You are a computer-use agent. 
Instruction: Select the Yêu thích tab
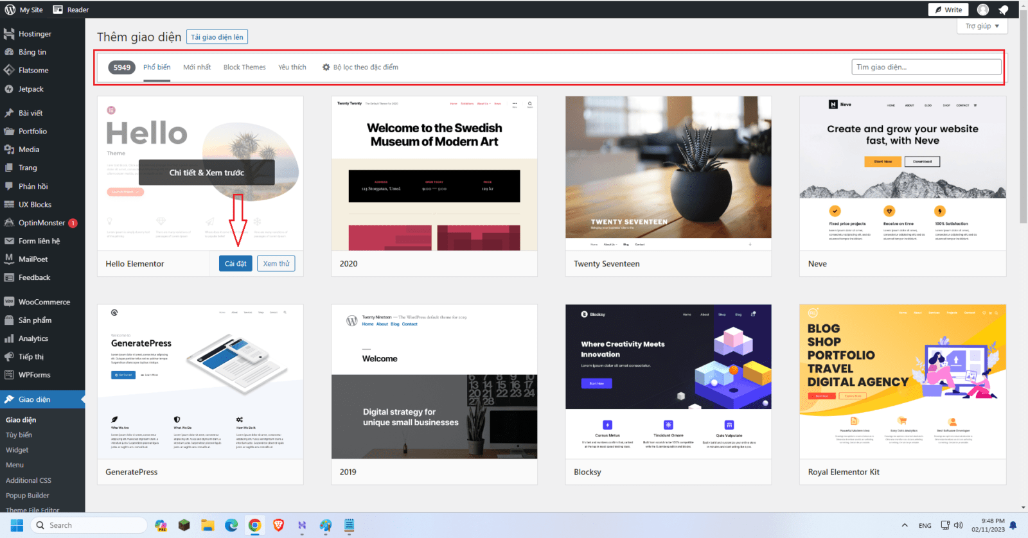(292, 67)
